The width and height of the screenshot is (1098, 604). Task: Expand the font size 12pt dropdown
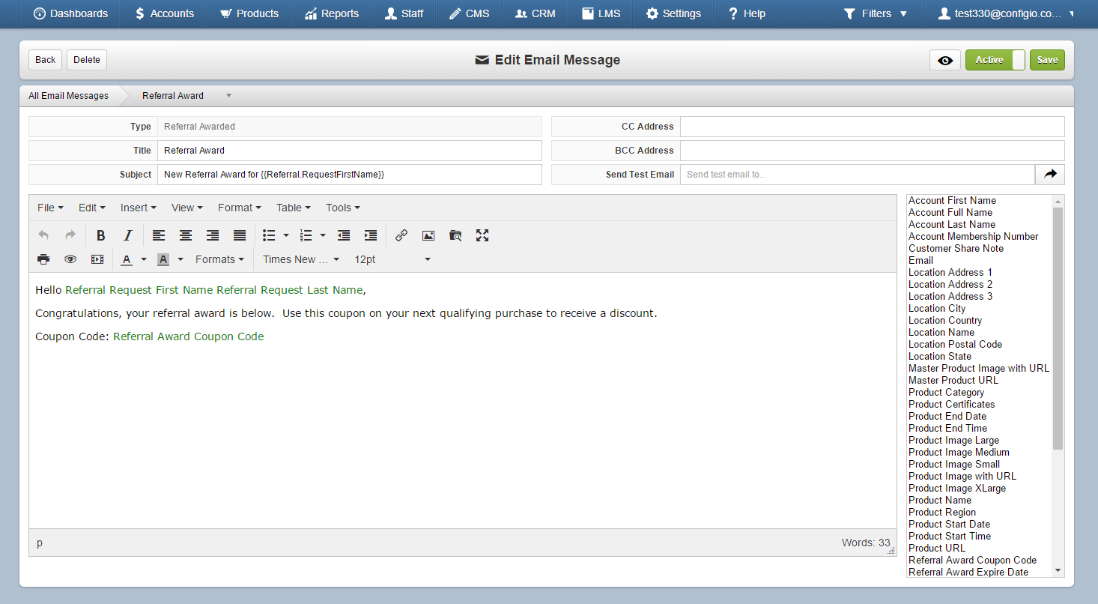[x=392, y=259]
